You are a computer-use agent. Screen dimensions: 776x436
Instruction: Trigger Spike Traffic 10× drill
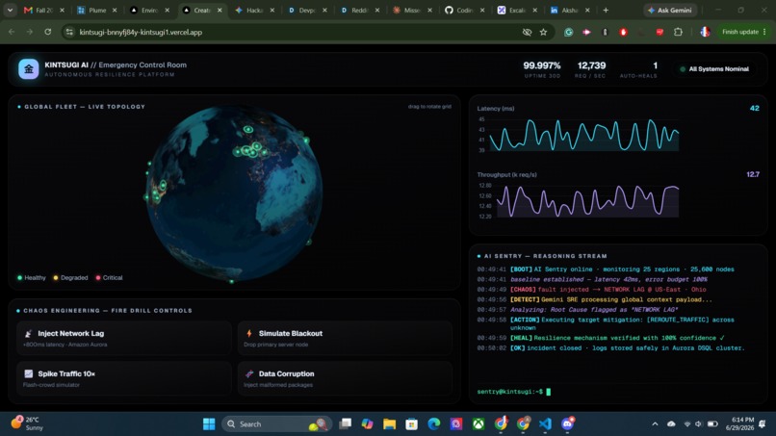tap(124, 378)
